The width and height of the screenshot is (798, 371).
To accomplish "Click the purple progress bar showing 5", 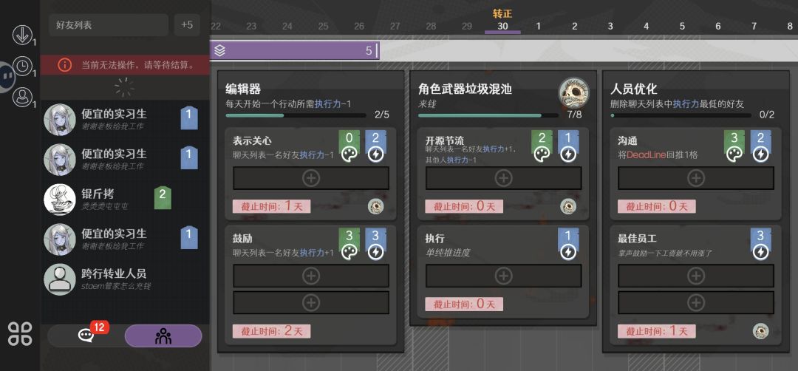I will tap(295, 51).
